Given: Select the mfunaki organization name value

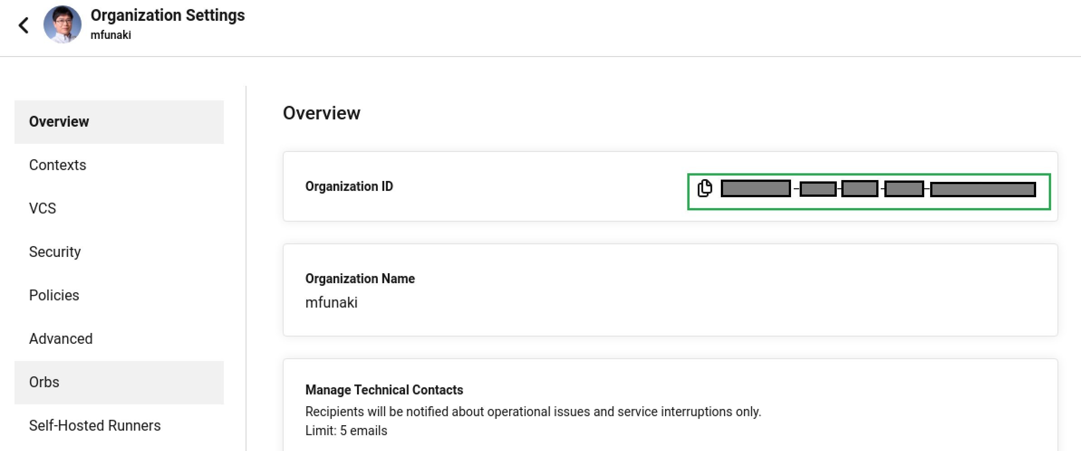Looking at the screenshot, I should (331, 302).
